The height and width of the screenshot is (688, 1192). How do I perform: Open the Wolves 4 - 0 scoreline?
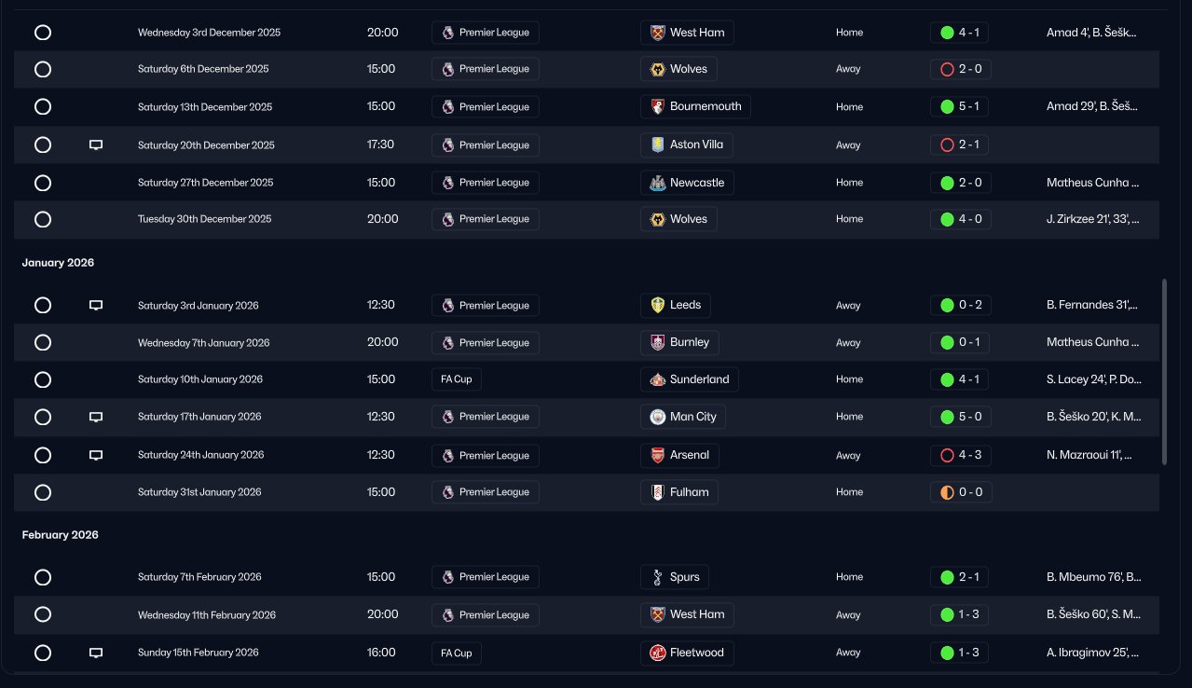click(961, 219)
